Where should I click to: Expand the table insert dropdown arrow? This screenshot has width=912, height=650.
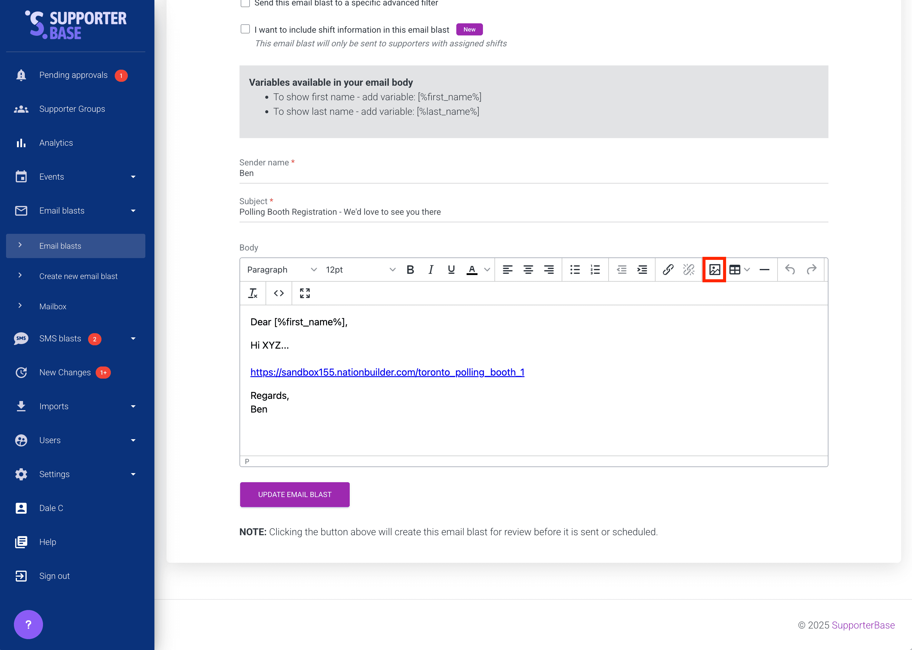click(x=747, y=269)
